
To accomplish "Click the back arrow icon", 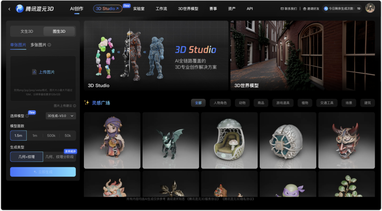I will (9, 9).
